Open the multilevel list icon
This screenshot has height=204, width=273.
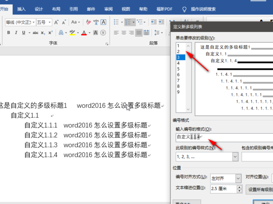140,22
